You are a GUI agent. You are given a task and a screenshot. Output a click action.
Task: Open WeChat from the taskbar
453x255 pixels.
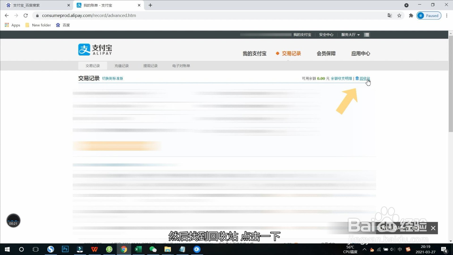[153, 249]
